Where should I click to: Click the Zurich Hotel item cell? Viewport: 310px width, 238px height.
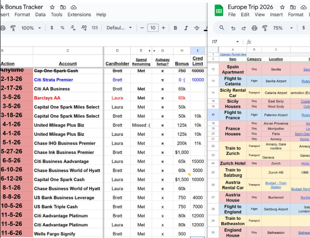tap(233, 164)
